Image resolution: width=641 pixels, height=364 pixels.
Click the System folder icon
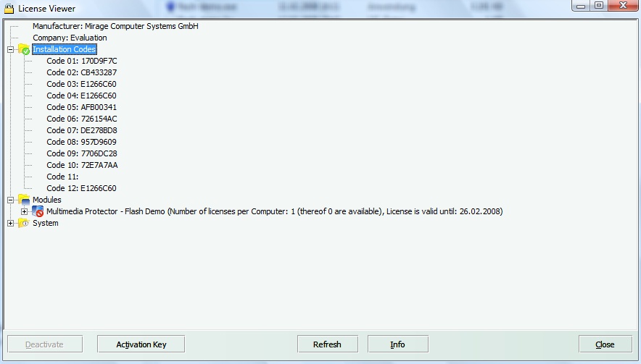tap(24, 224)
